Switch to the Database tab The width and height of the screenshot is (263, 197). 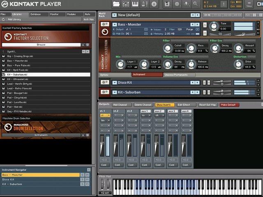(39, 14)
